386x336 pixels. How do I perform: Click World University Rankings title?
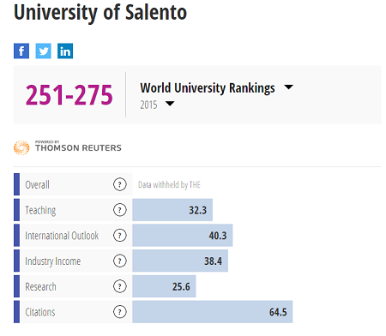point(208,88)
